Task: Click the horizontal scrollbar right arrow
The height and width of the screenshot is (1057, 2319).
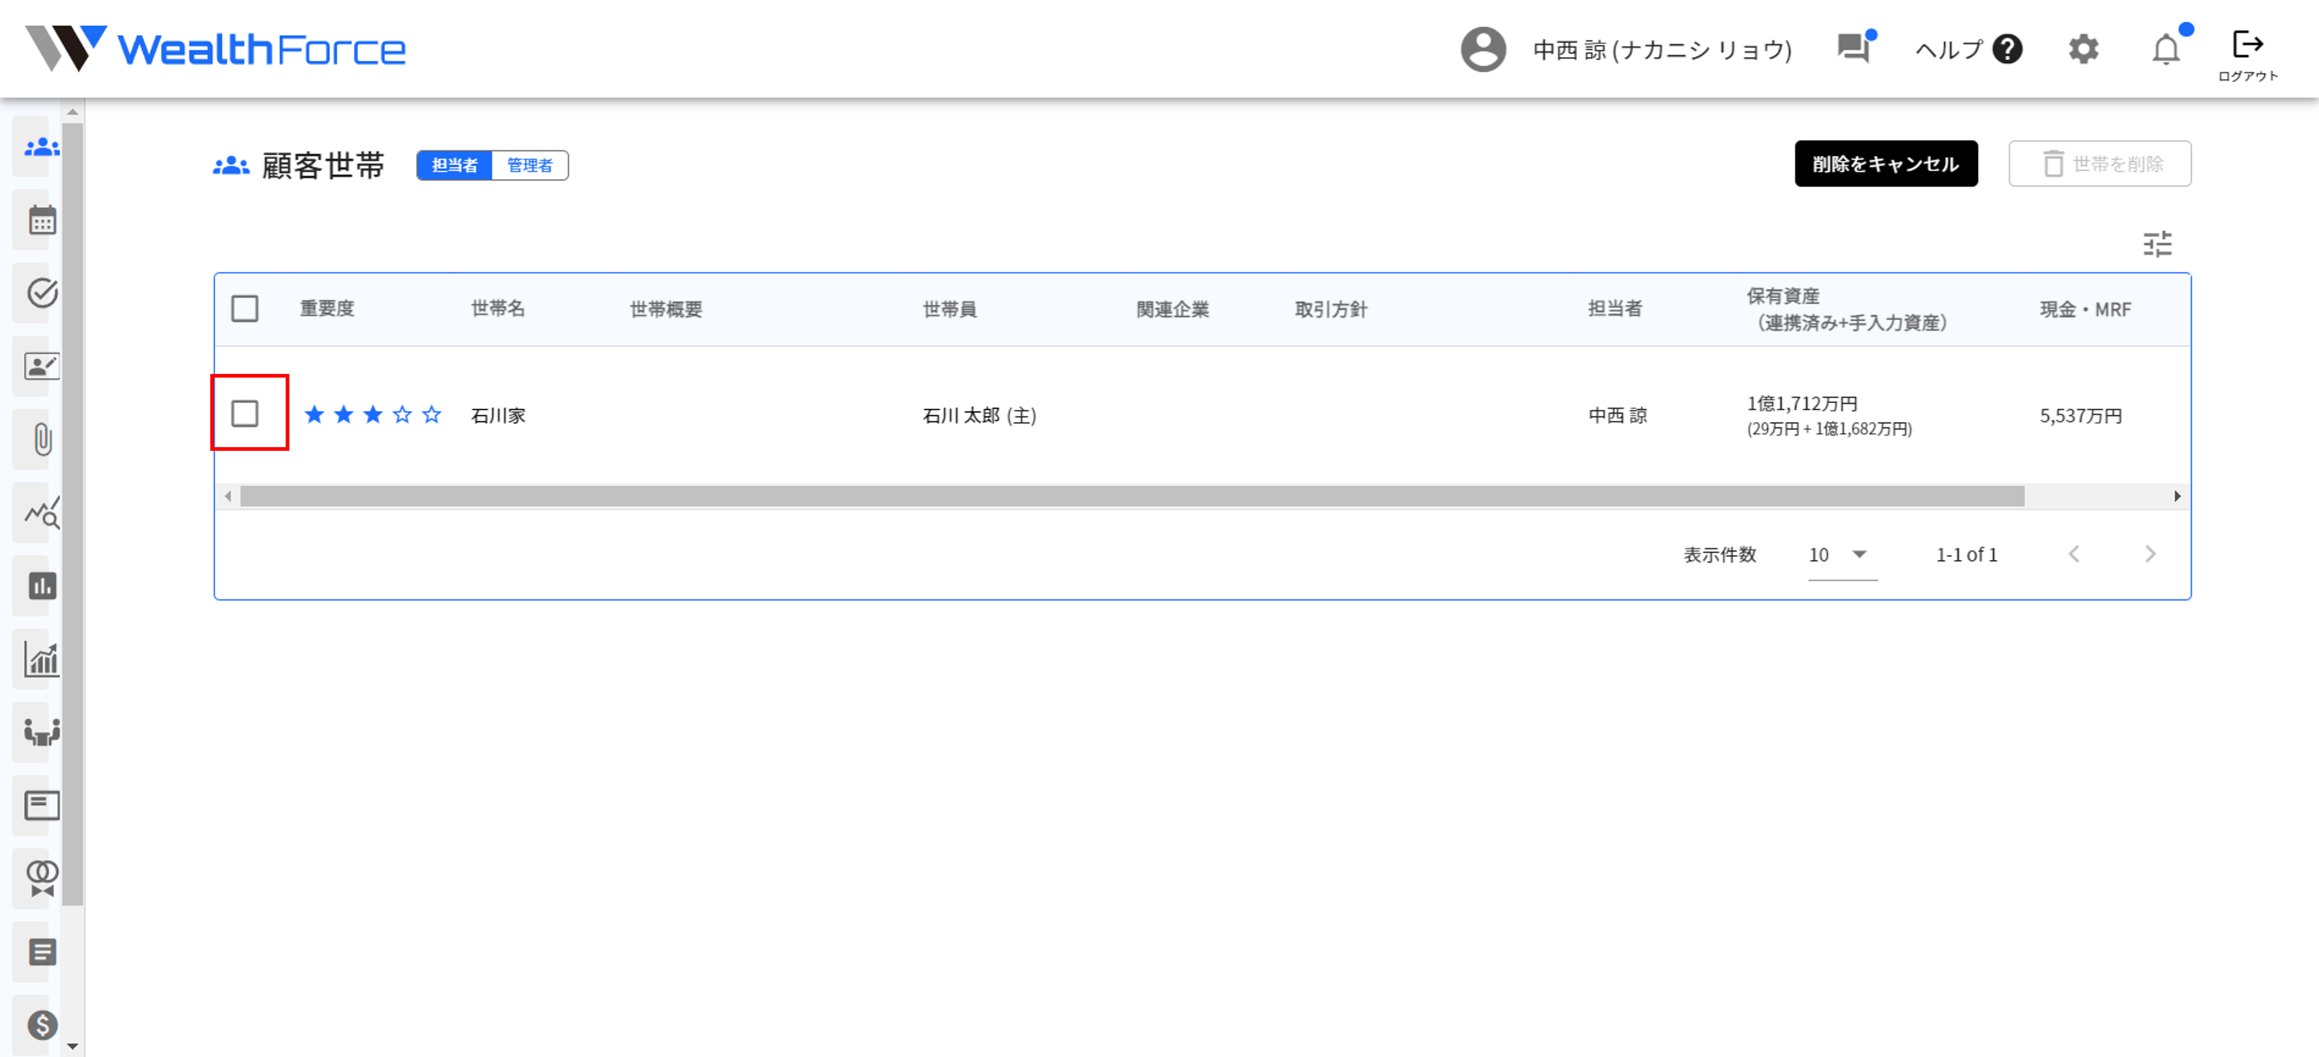Action: 2177,497
